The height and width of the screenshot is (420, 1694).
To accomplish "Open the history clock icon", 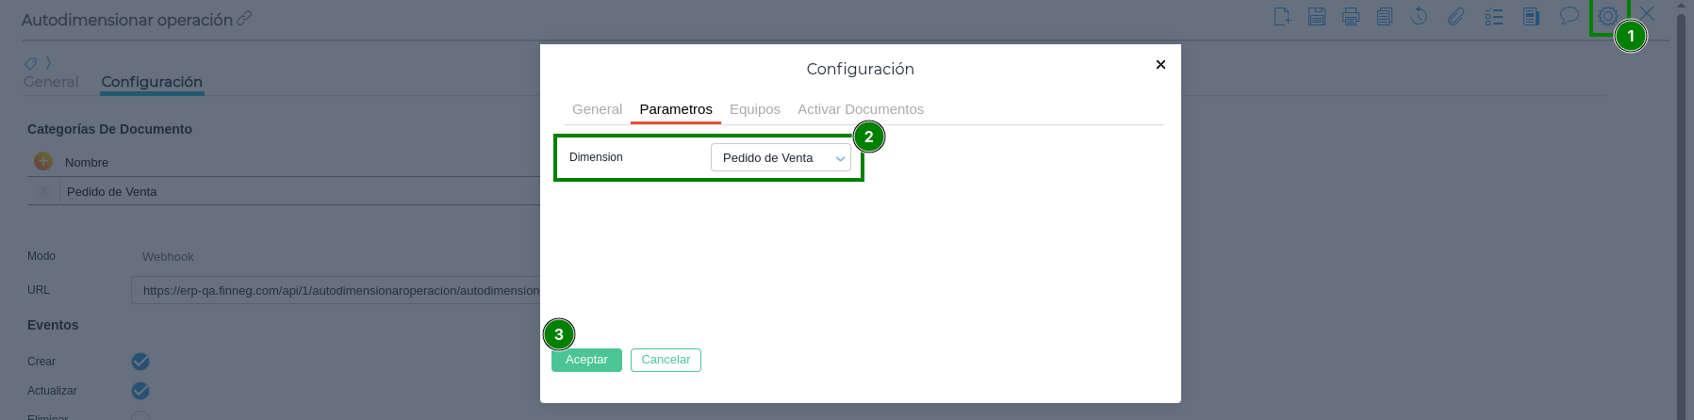I will [x=1419, y=16].
